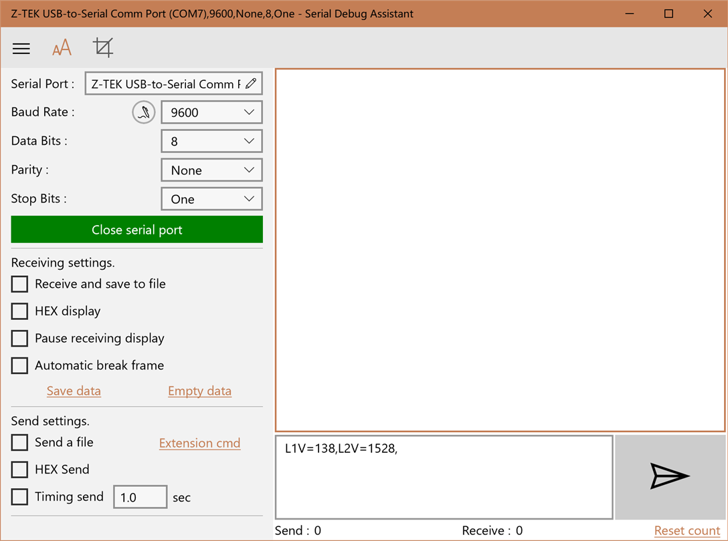Click the timing send seconds input field
This screenshot has height=541, width=728.
(141, 497)
